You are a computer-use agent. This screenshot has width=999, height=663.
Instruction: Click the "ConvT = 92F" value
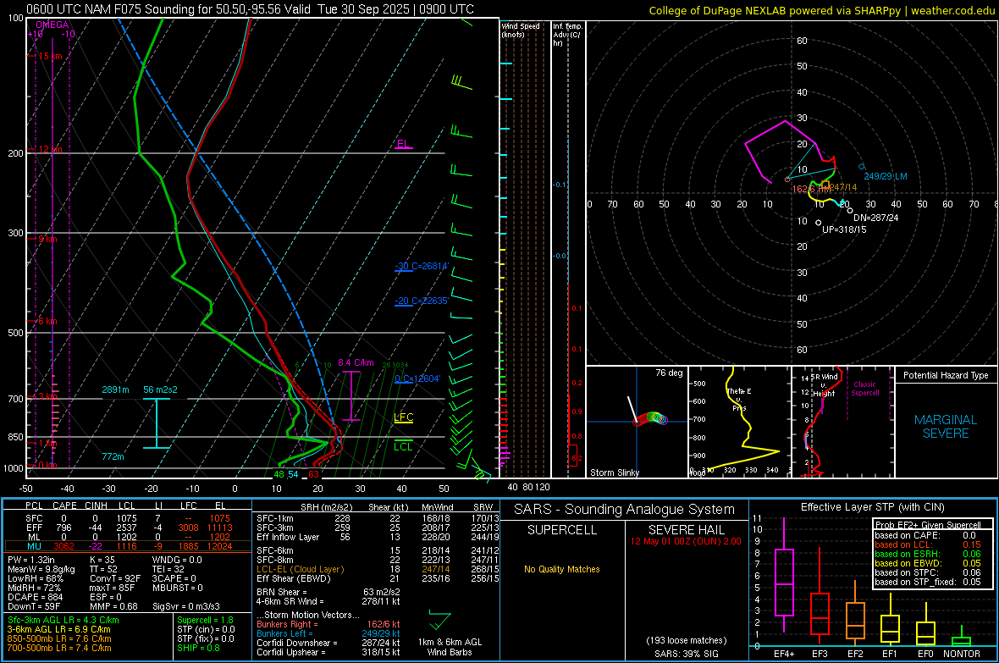pyautogui.click(x=113, y=579)
